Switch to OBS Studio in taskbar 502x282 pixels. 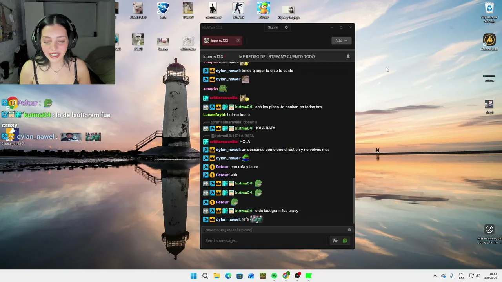coord(297,276)
